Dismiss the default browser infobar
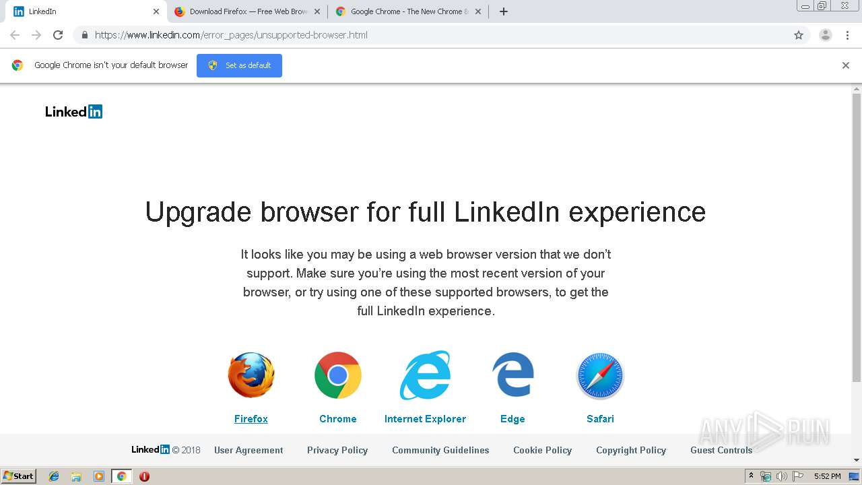Viewport: 862px width, 485px height. point(846,65)
